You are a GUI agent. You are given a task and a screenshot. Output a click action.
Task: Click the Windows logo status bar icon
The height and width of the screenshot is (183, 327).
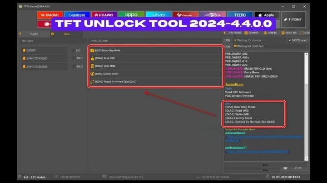click(x=104, y=176)
